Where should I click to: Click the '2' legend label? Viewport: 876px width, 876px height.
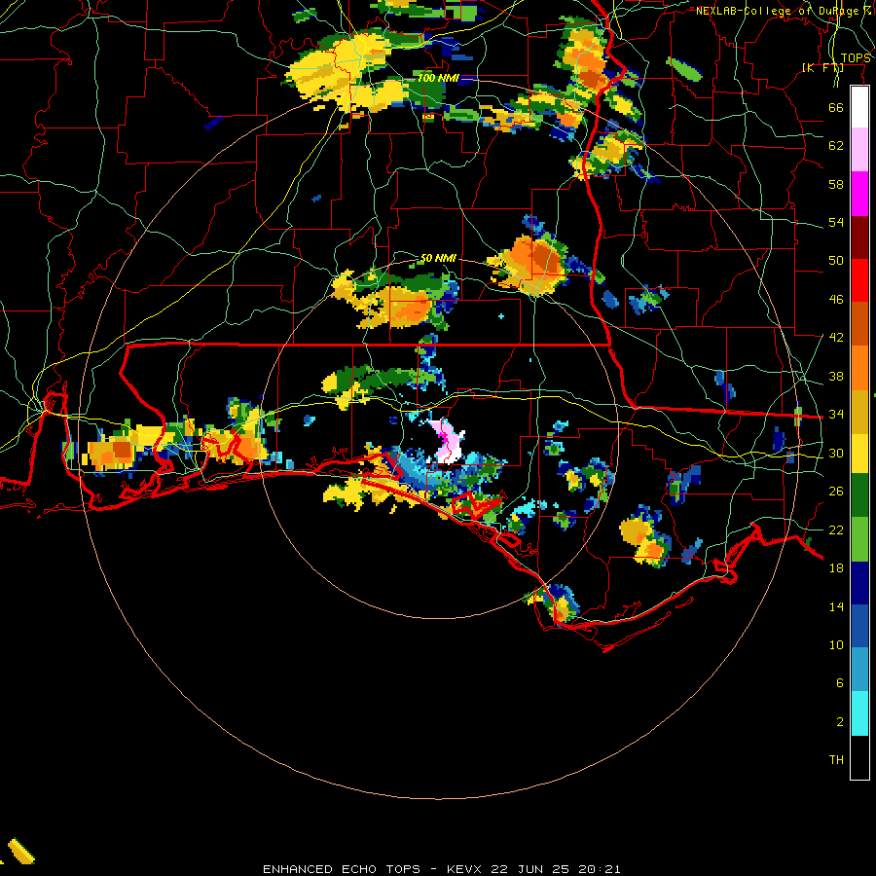[x=840, y=722]
